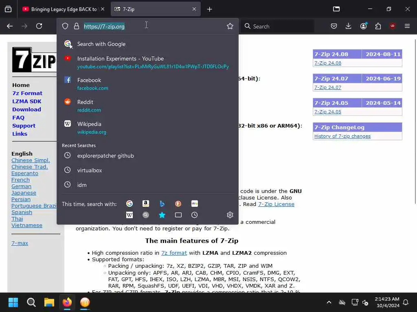The image size is (417, 312).
Task: Show hidden system tray icons
Action: click(x=329, y=302)
